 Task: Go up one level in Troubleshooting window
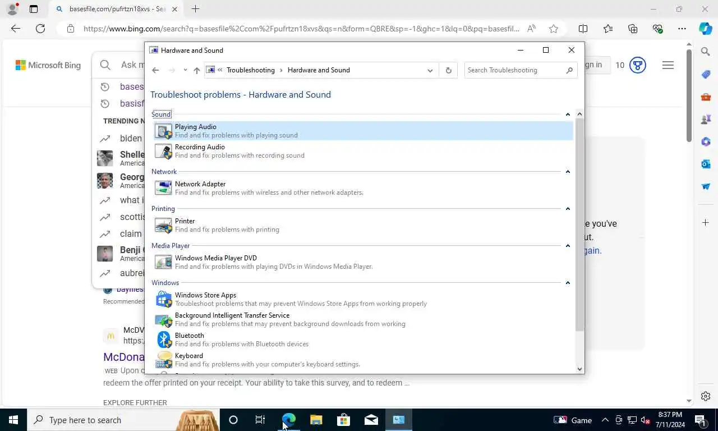pyautogui.click(x=196, y=70)
